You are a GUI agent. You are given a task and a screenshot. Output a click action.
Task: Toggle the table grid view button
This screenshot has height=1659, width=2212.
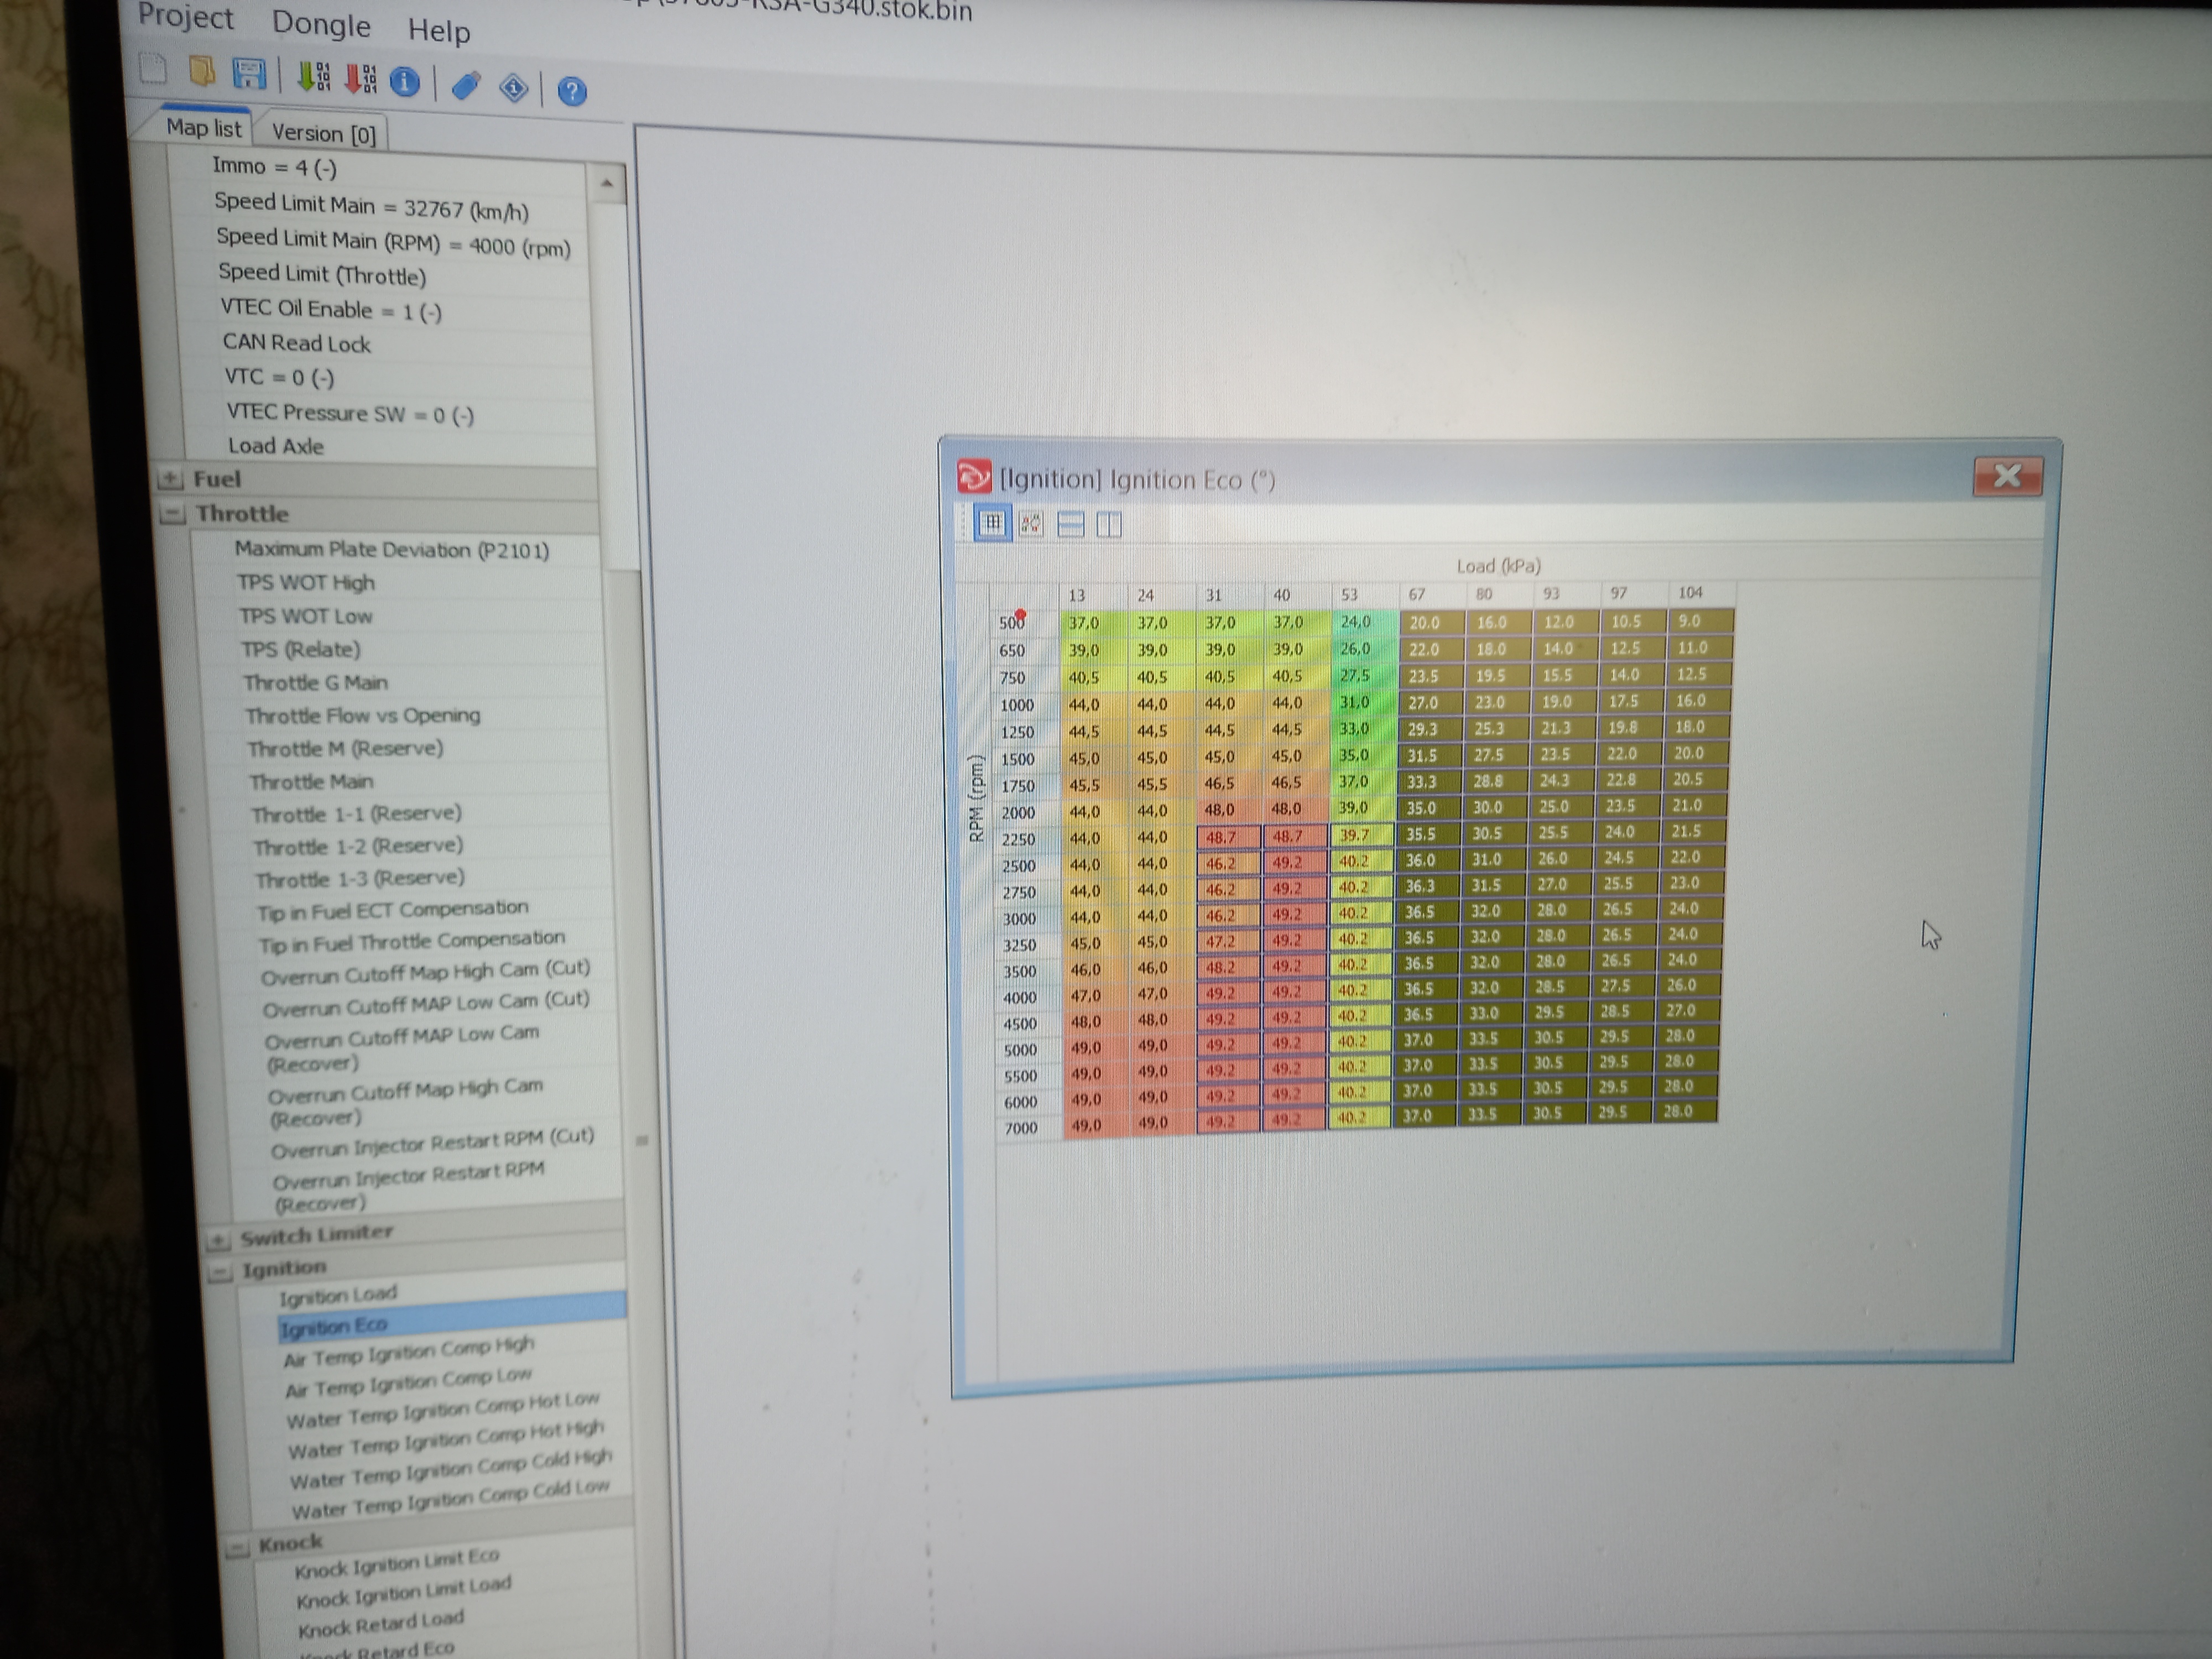992,523
